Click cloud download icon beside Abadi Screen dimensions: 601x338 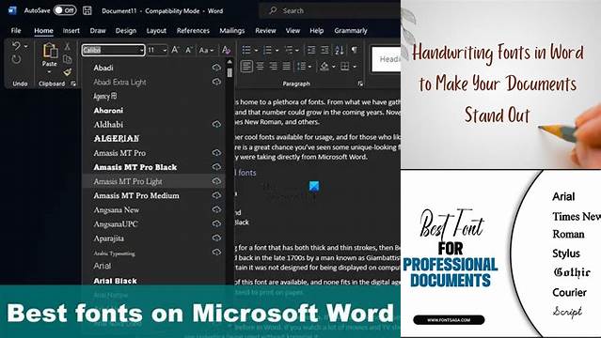point(216,68)
